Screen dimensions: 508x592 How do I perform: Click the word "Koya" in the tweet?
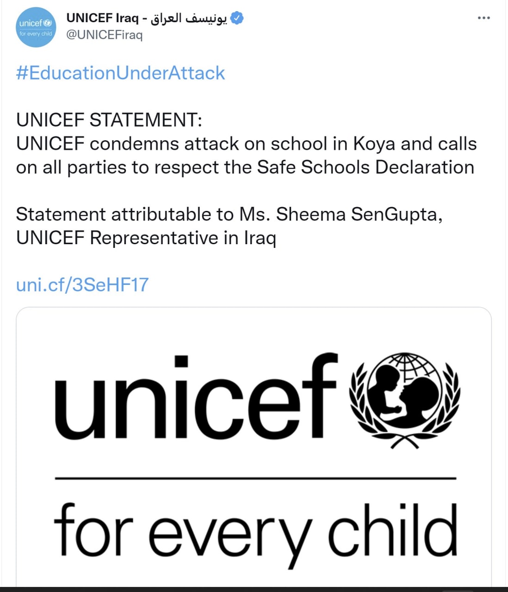pos(374,143)
